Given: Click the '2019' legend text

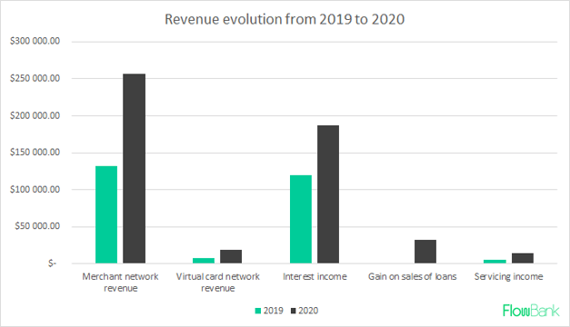Looking at the screenshot, I should (274, 311).
